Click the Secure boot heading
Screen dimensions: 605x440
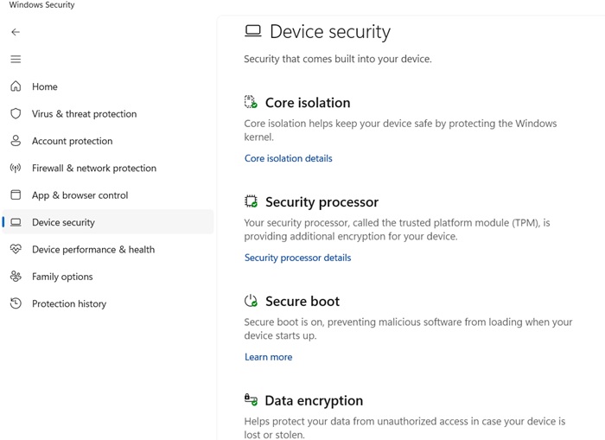(x=302, y=301)
